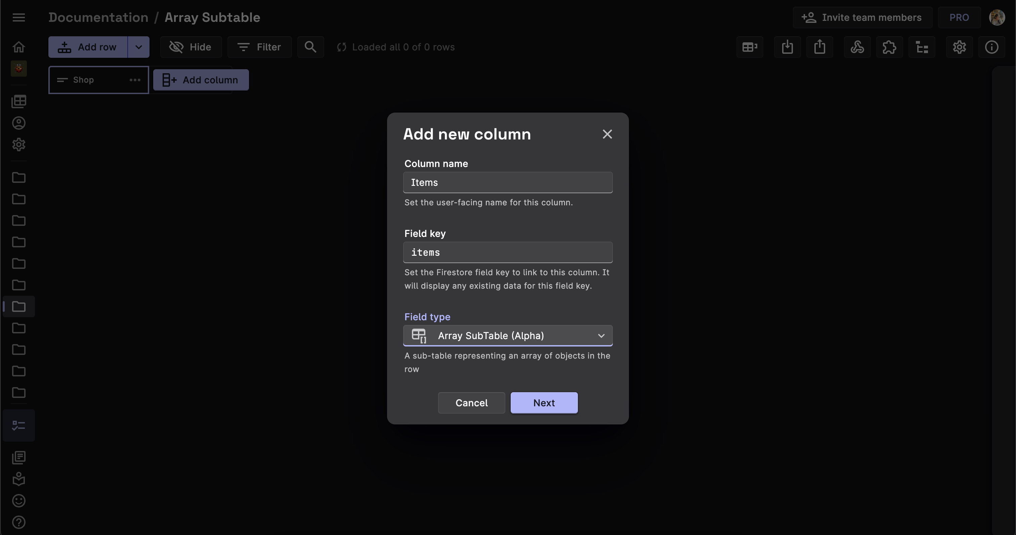Click the Loaded all 0 of 0 rows text
1016x535 pixels.
tap(403, 47)
